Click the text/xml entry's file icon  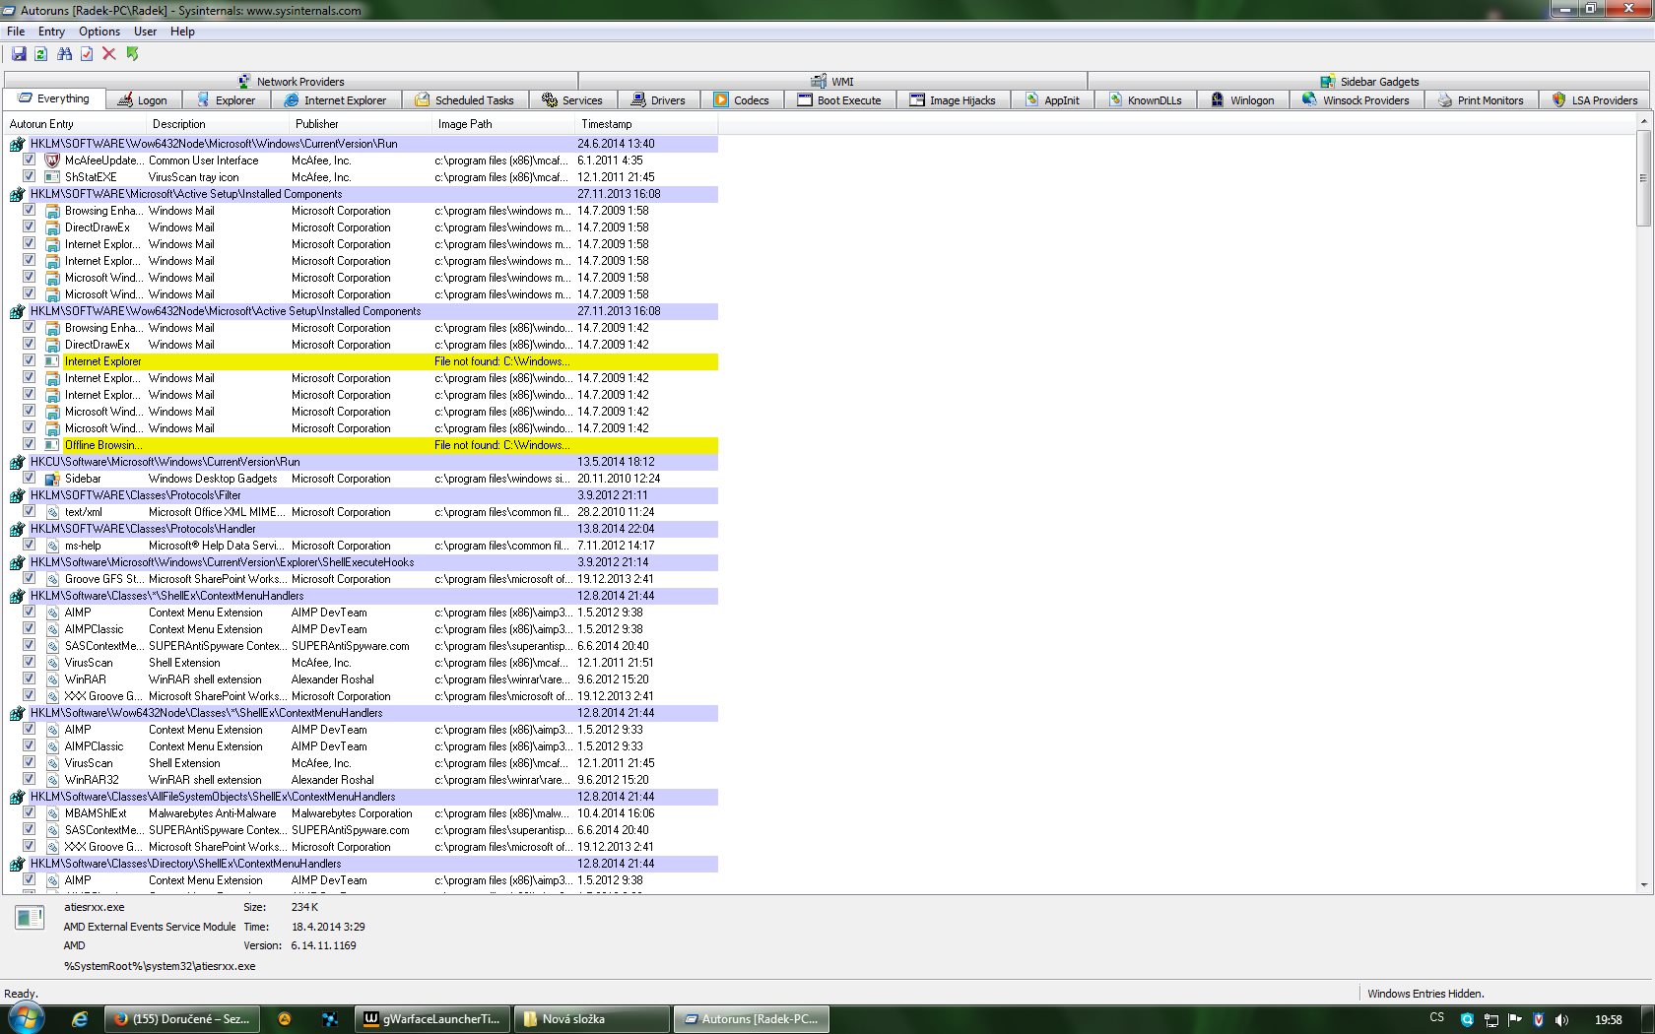[x=52, y=512]
